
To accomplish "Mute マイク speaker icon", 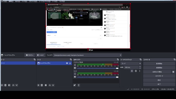I will [75, 77].
